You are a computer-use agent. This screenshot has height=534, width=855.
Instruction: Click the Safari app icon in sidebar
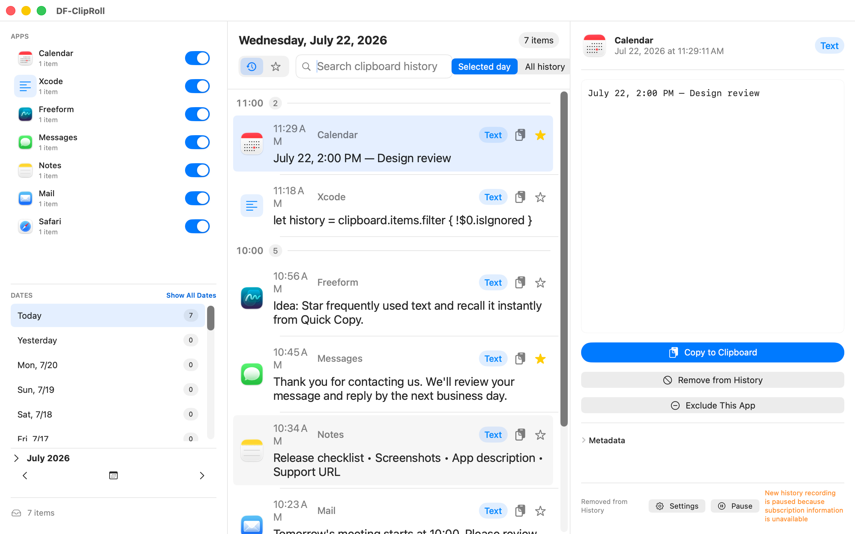click(25, 226)
